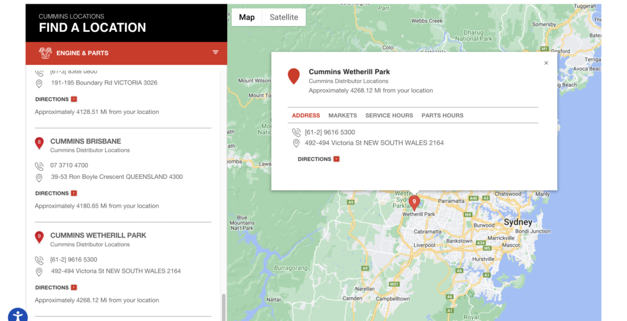Click address 39-53 Ron Boyle Crescent QUEENSLAND 4300
Screen dimensions: 627x321
(117, 176)
